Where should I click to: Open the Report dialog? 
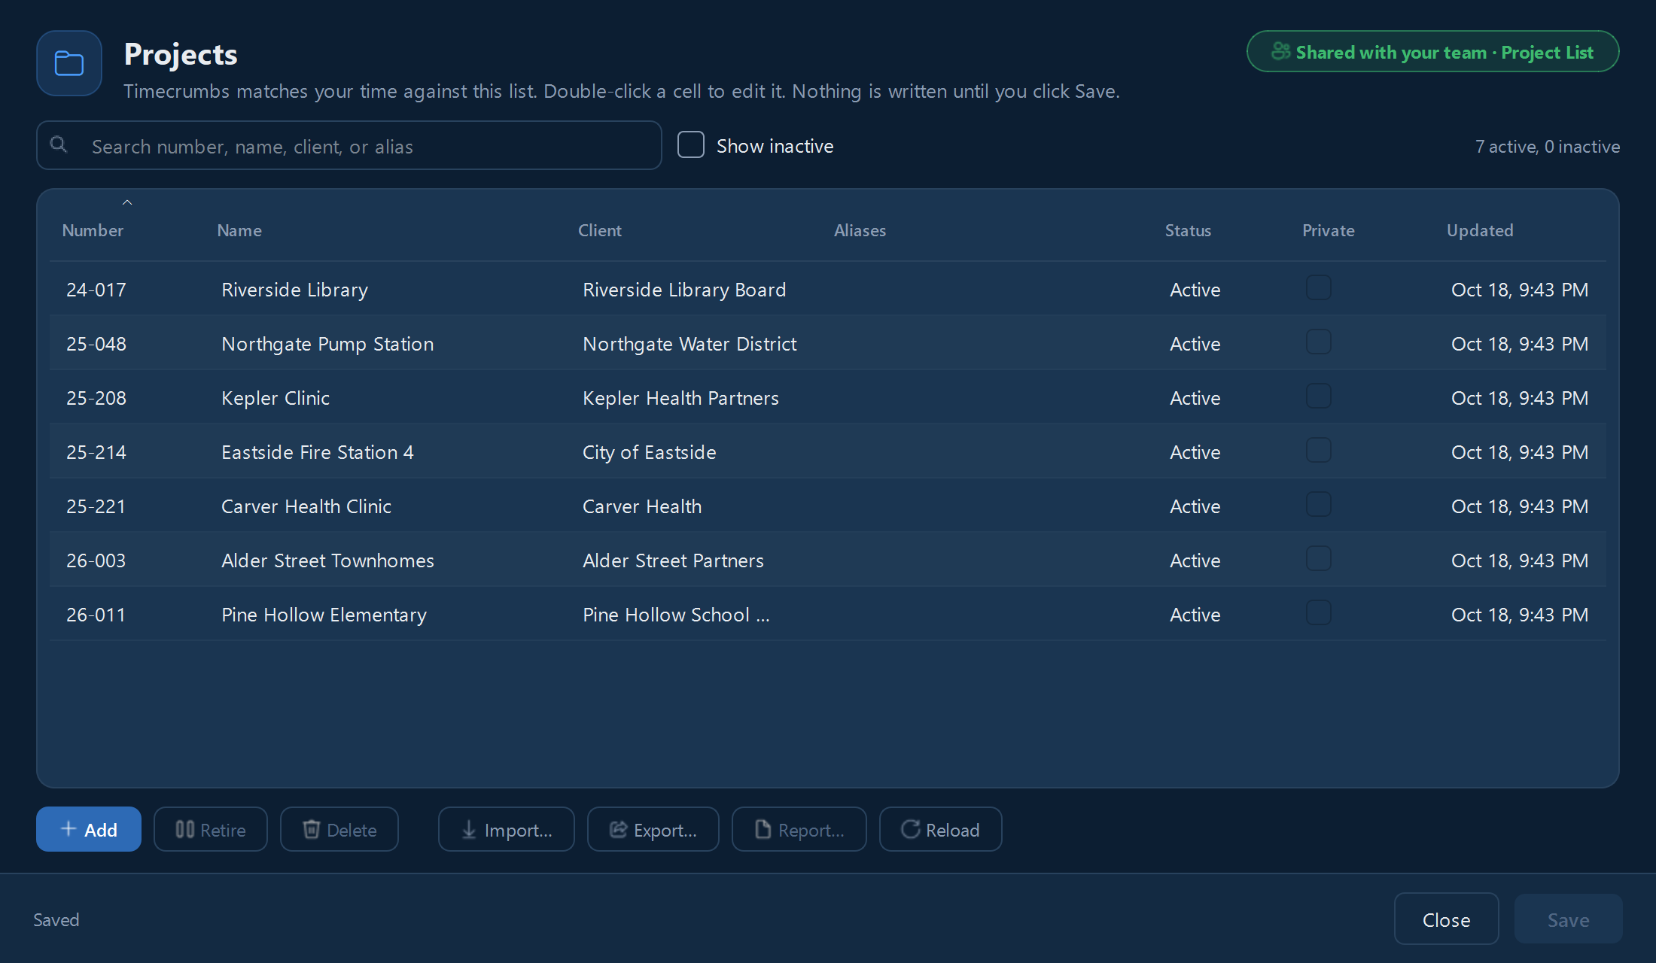(x=799, y=829)
